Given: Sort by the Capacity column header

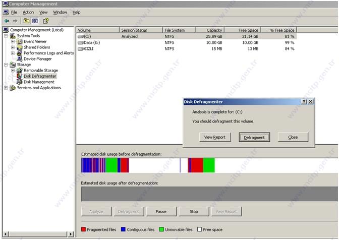Looking at the screenshot, I should [210, 30].
